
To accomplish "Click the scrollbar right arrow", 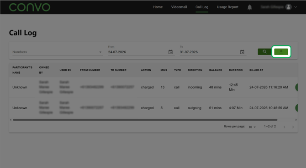I will [296, 120].
